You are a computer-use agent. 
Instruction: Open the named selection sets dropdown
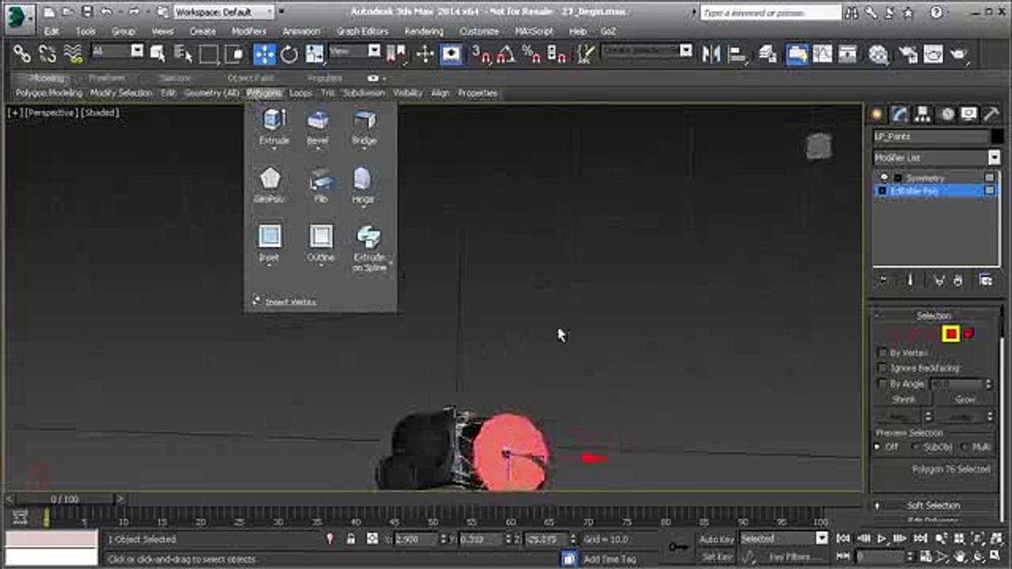coord(647,51)
